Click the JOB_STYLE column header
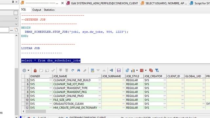 click(135, 76)
